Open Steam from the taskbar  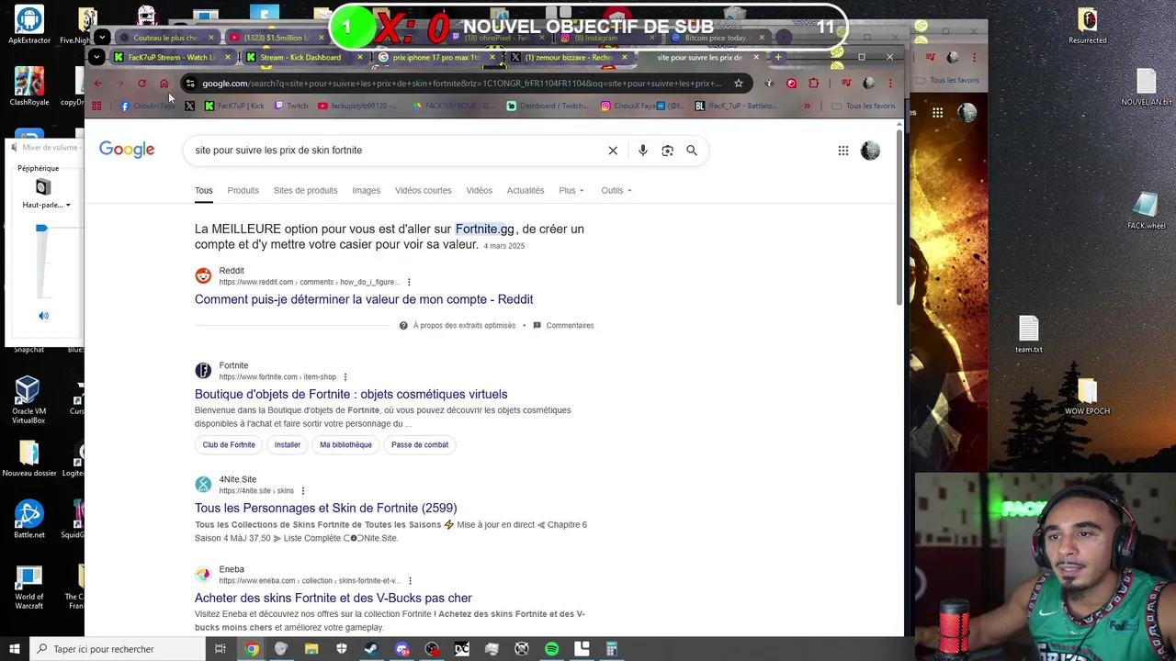pyautogui.click(x=371, y=649)
